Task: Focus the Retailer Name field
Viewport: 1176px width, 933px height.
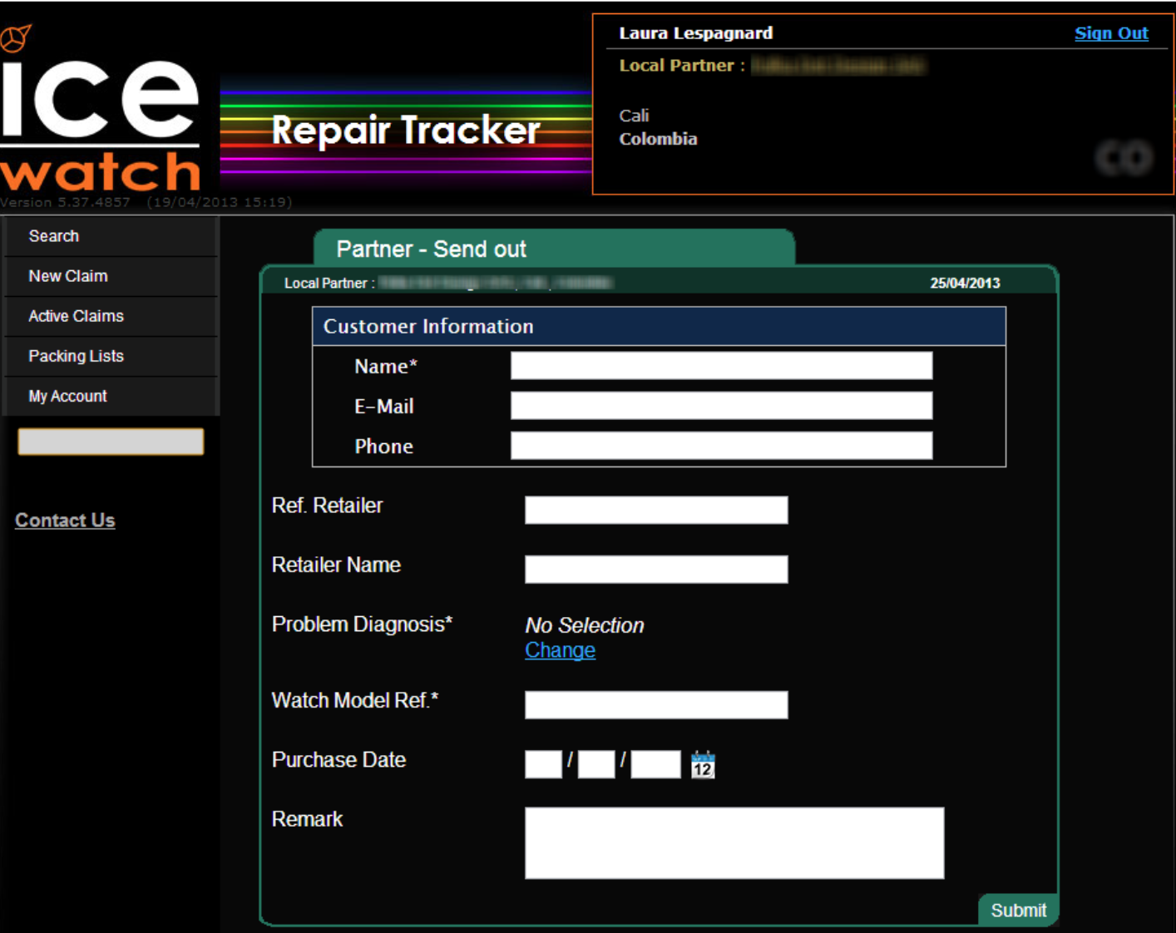Action: click(655, 569)
